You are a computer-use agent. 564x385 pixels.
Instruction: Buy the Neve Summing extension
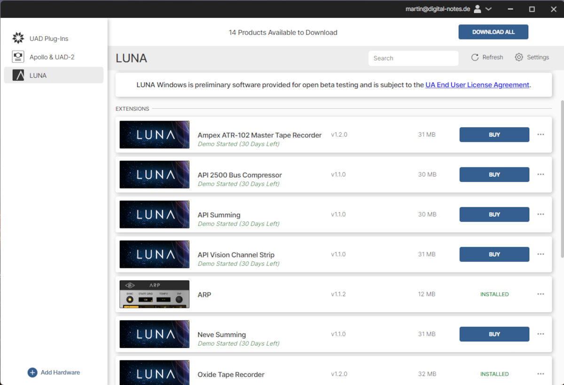[x=494, y=334]
